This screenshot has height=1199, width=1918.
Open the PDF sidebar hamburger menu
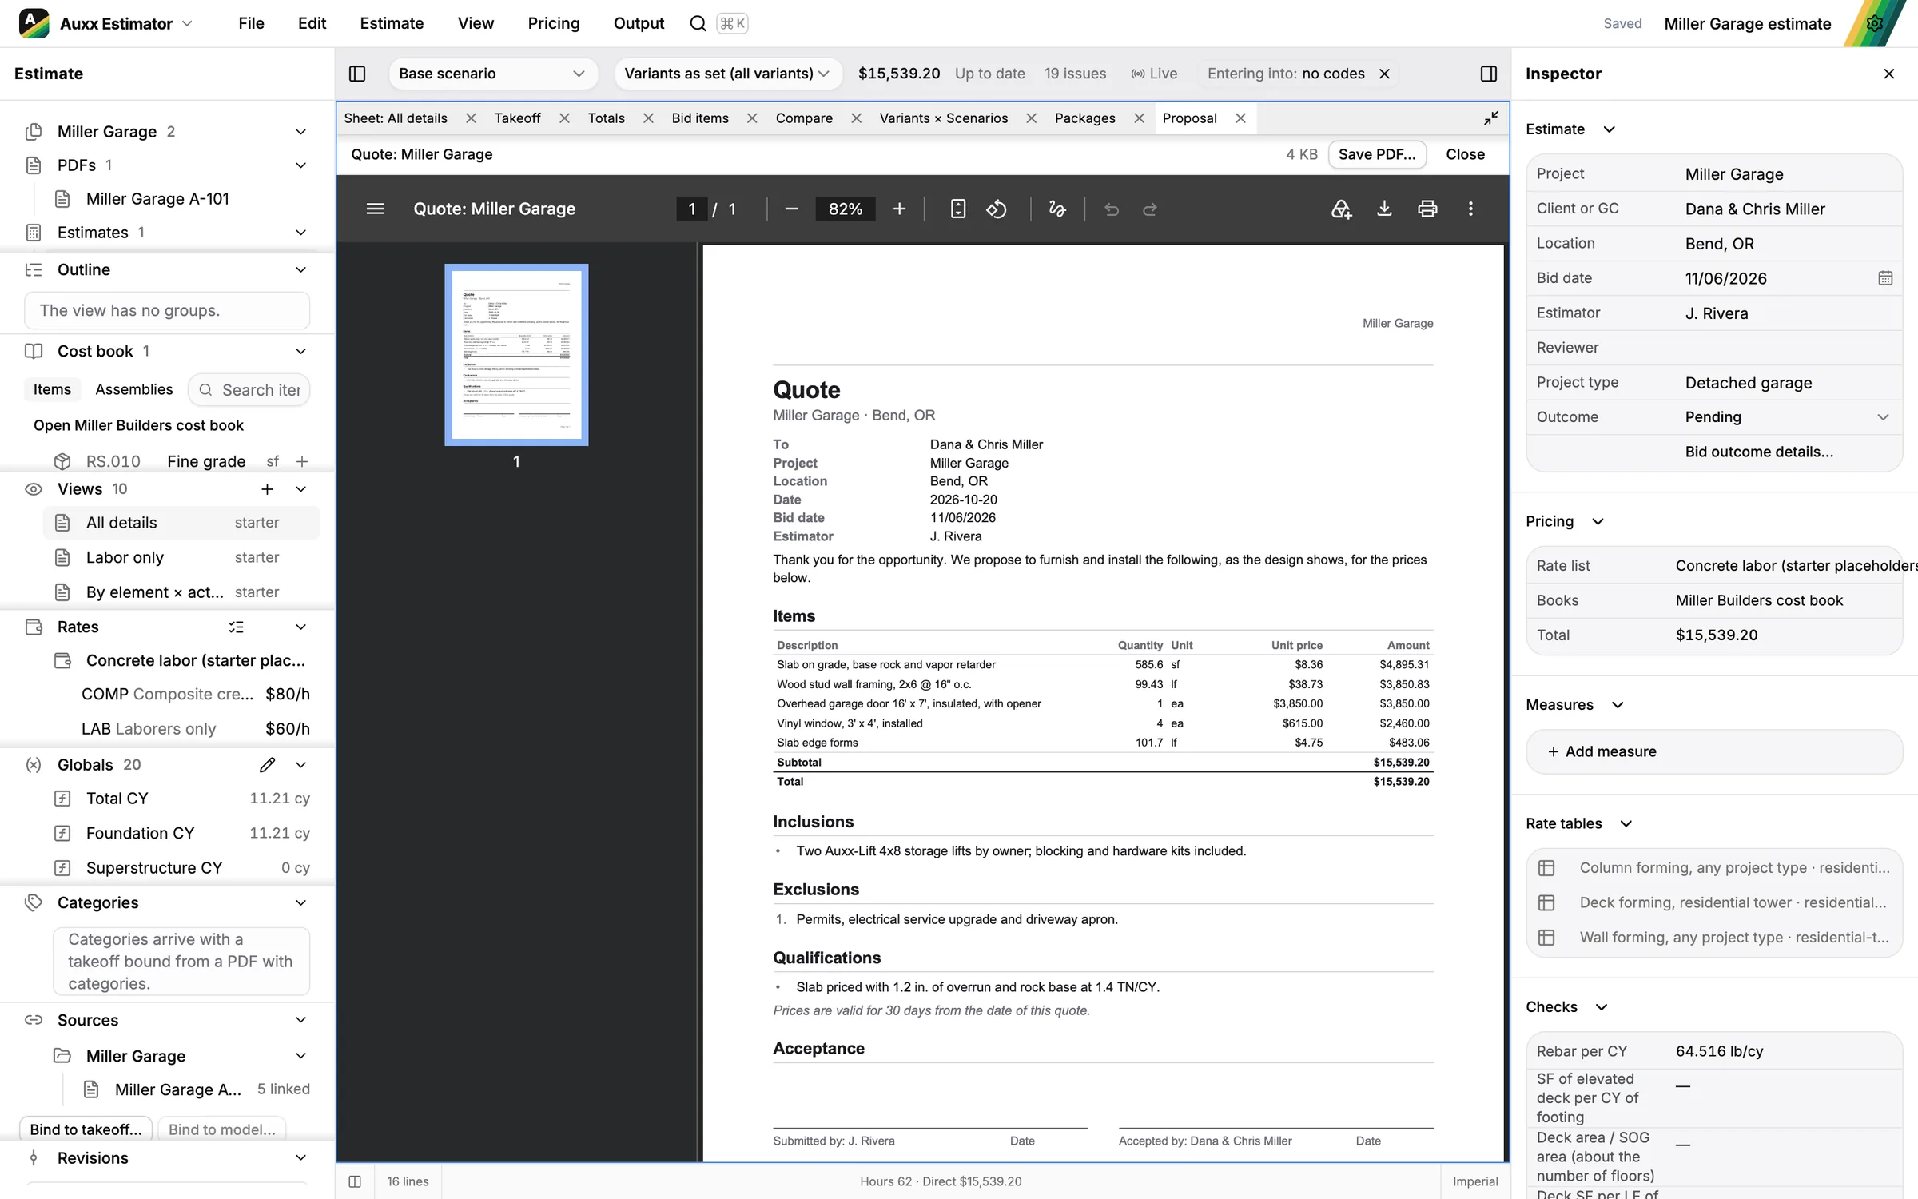pyautogui.click(x=375, y=209)
